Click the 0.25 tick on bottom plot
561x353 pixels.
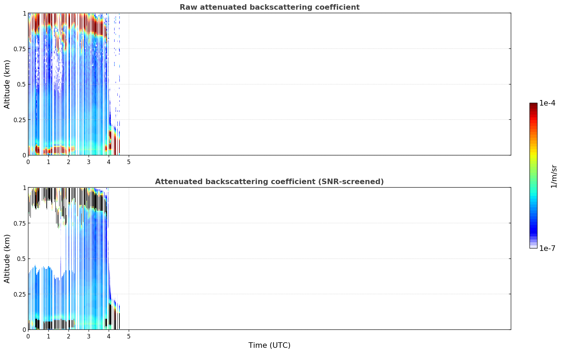20,294
